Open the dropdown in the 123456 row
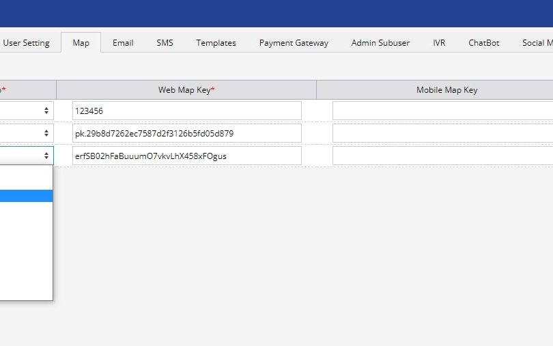 pyautogui.click(x=26, y=111)
